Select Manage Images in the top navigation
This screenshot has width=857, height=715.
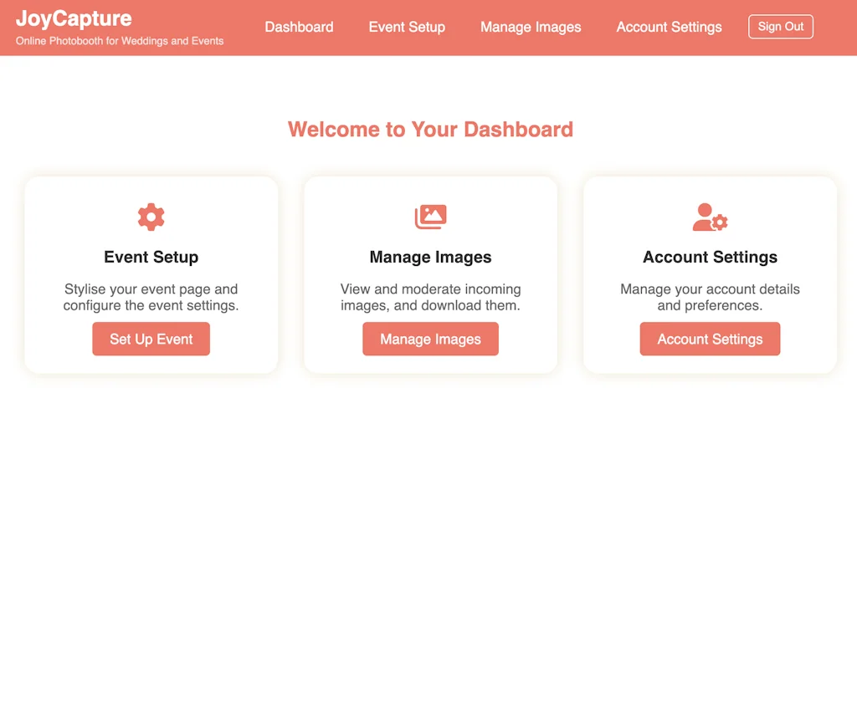click(x=531, y=27)
